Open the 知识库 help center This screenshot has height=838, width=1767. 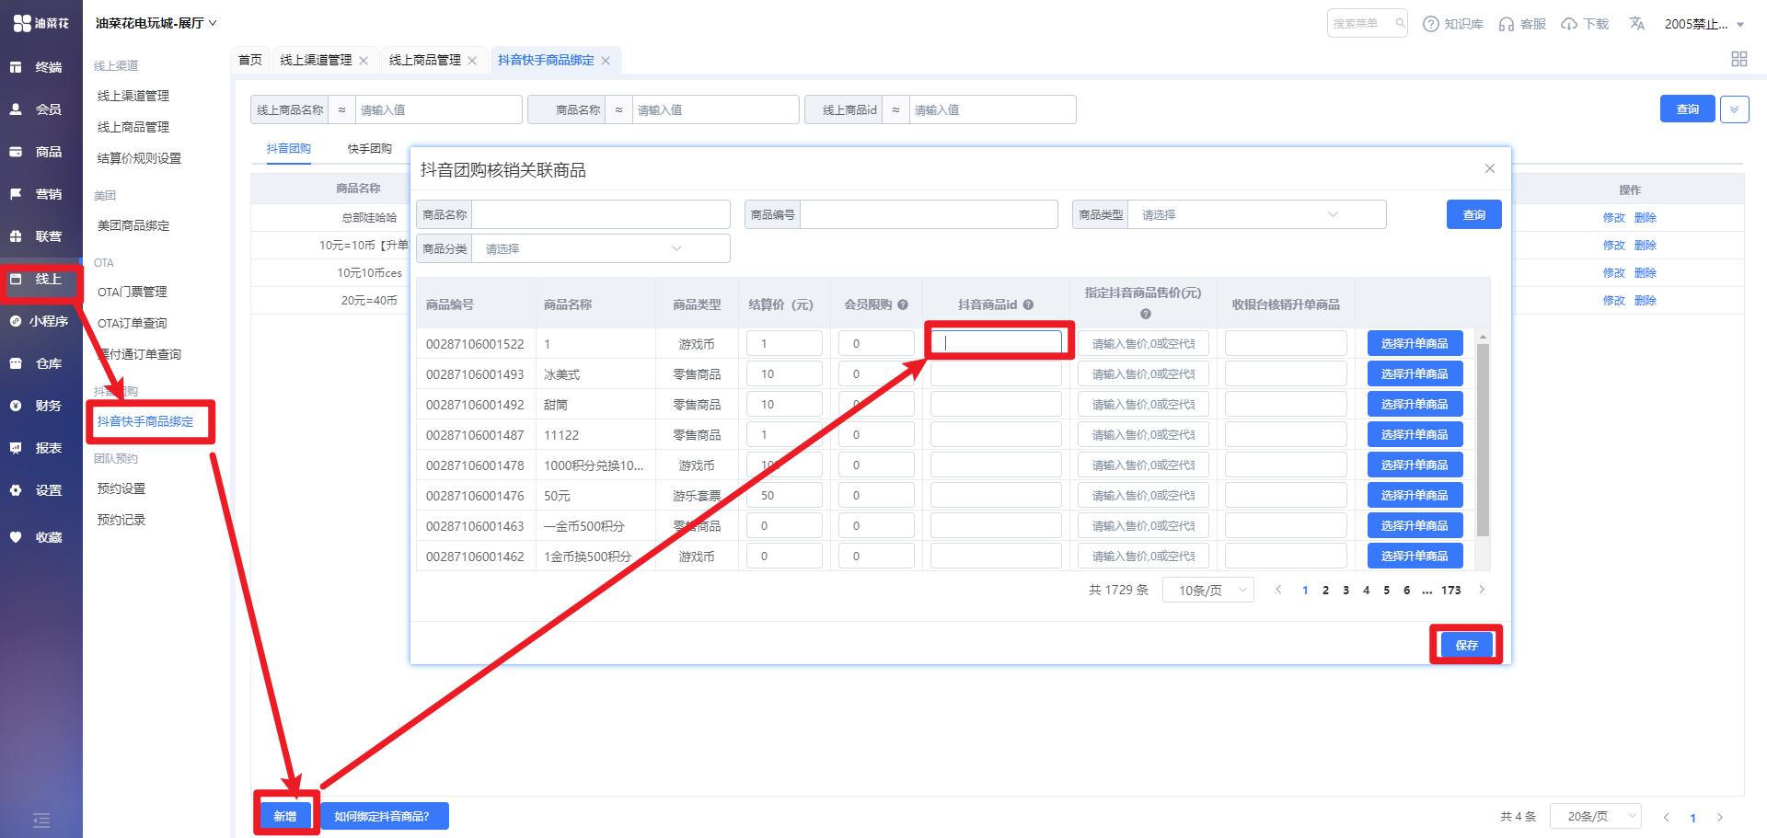[x=1453, y=24]
